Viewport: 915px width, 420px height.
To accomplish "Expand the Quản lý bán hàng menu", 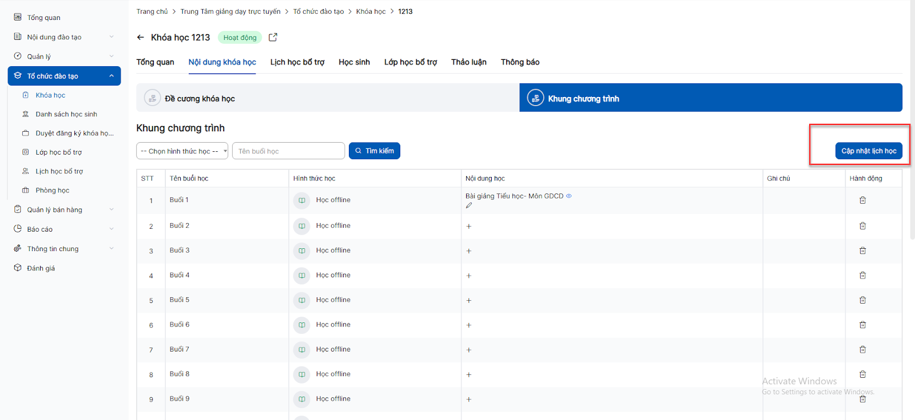I will tap(64, 210).
